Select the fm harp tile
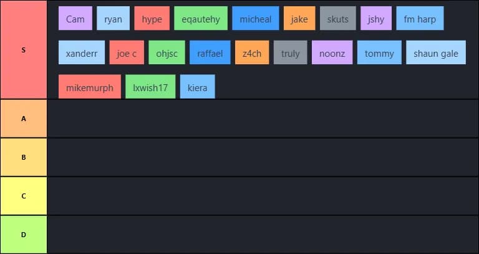This screenshot has height=254, width=479. (420, 19)
